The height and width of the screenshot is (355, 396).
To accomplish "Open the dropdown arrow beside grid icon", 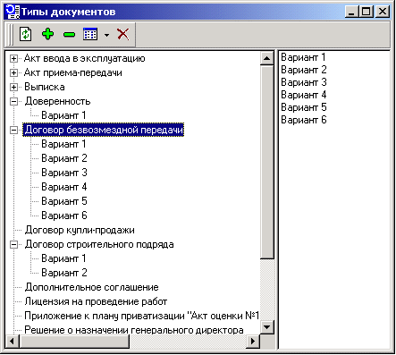I will coord(107,35).
